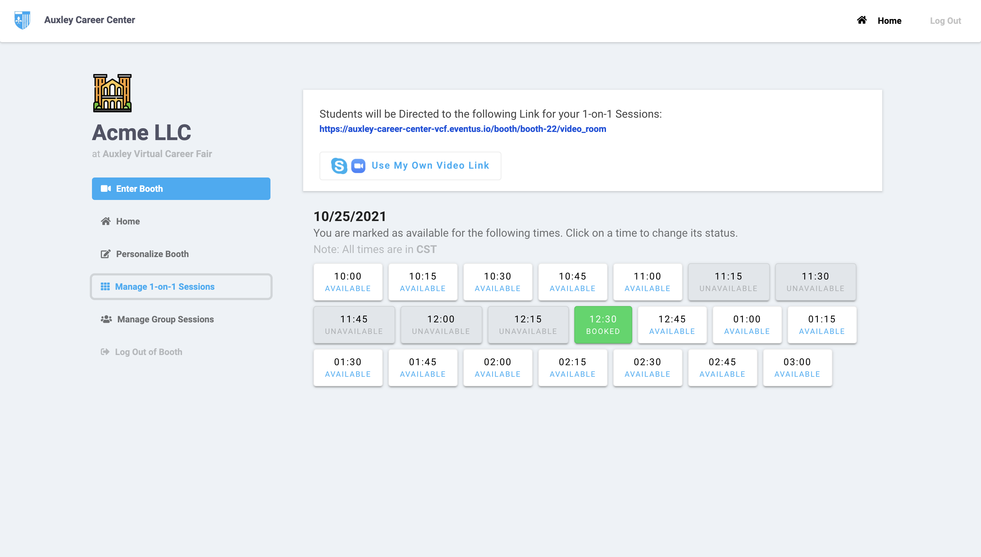The width and height of the screenshot is (981, 557).
Task: Click the Skype icon in video link button
Action: (339, 166)
